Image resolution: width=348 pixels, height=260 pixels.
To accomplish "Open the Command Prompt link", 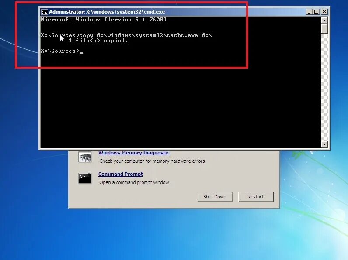I will pos(121,174).
